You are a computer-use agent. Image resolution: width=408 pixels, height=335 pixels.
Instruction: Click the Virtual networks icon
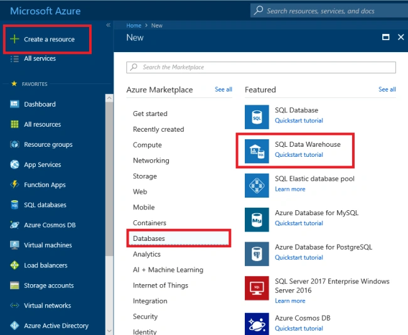[14, 306]
